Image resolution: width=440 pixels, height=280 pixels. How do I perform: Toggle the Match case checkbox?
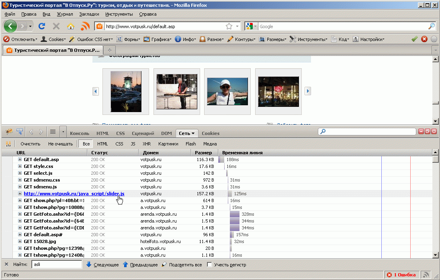click(209, 265)
